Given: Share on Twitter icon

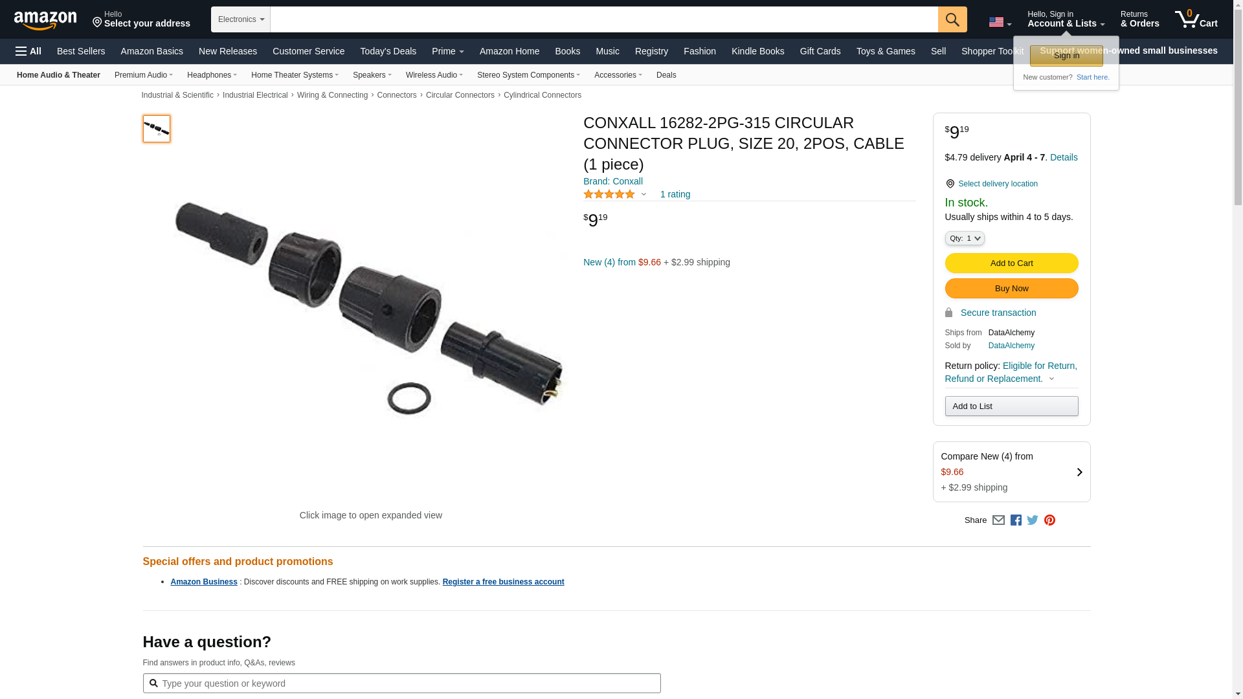Looking at the screenshot, I should [x=1033, y=520].
